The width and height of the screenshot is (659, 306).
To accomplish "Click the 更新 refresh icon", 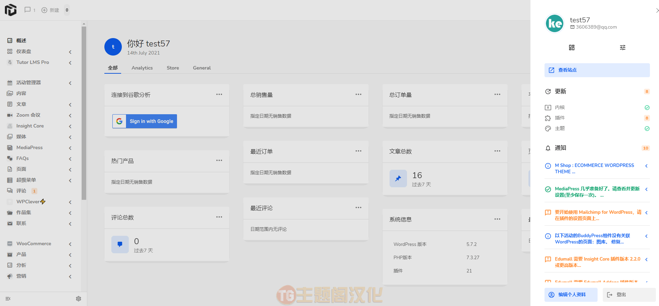I will coord(548,92).
